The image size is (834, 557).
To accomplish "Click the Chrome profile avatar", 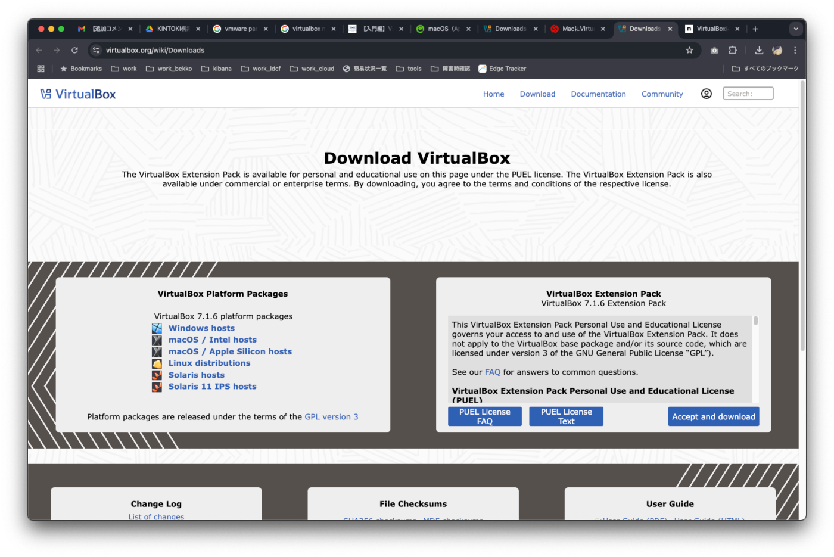I will [777, 51].
